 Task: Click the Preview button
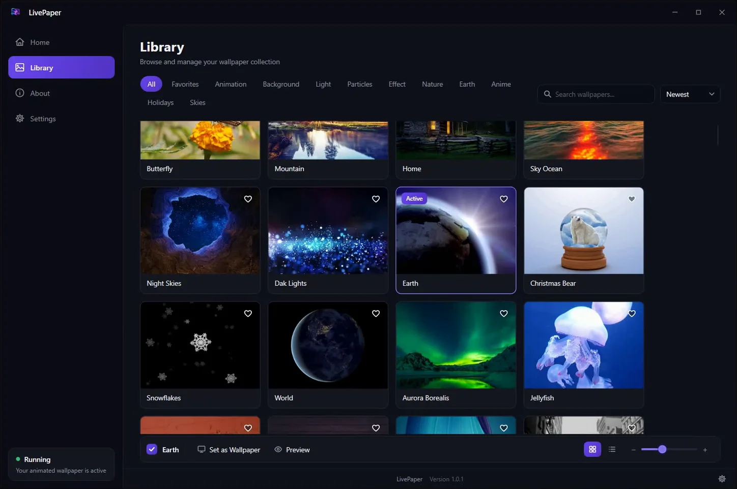click(x=292, y=449)
